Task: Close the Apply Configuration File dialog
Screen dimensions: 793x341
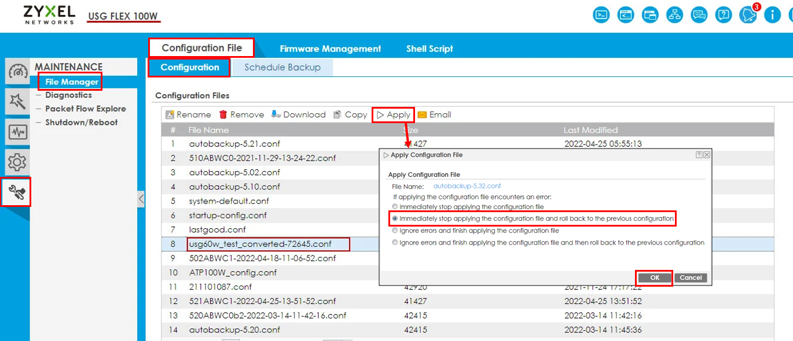Action: tap(707, 155)
